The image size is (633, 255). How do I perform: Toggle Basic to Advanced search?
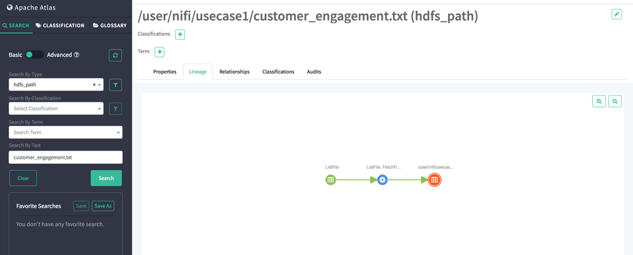tap(34, 55)
